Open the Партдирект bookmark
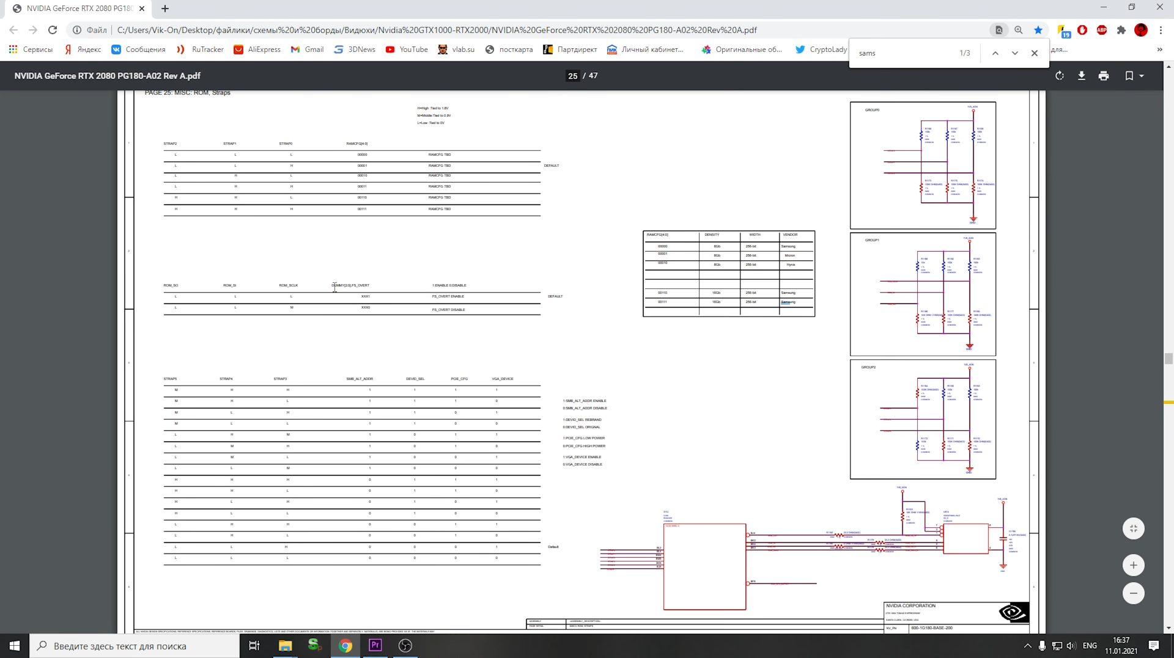Viewport: 1174px width, 658px height. [x=570, y=49]
